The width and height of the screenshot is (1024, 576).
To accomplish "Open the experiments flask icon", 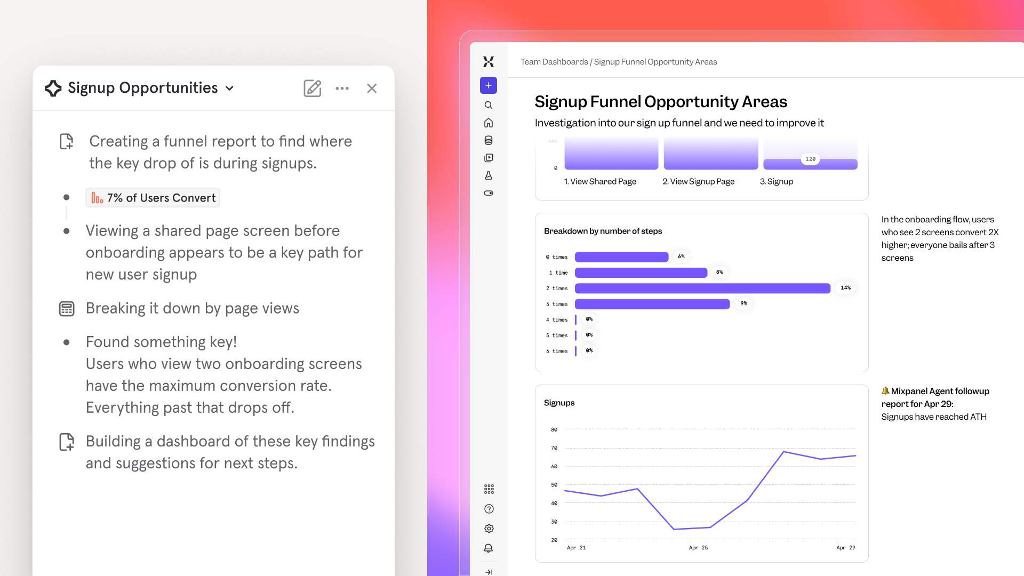I will point(489,175).
